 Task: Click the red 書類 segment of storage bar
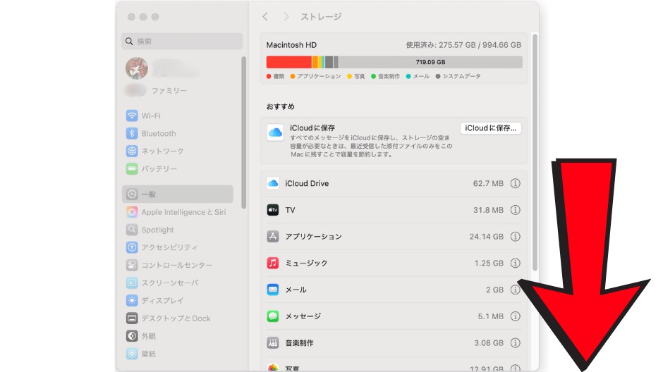pos(288,62)
